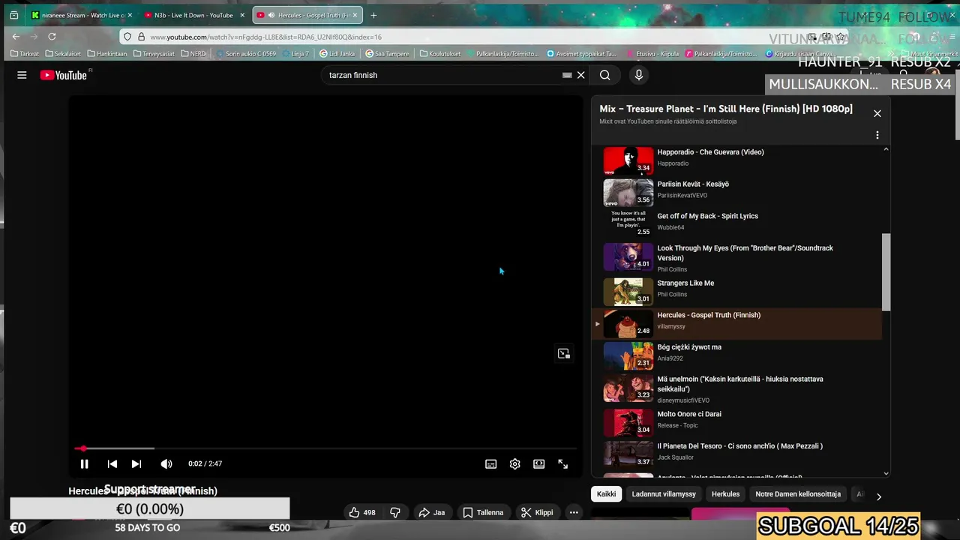Play Happoradio - Che Guevara from playlist
The height and width of the screenshot is (540, 960).
click(x=735, y=160)
